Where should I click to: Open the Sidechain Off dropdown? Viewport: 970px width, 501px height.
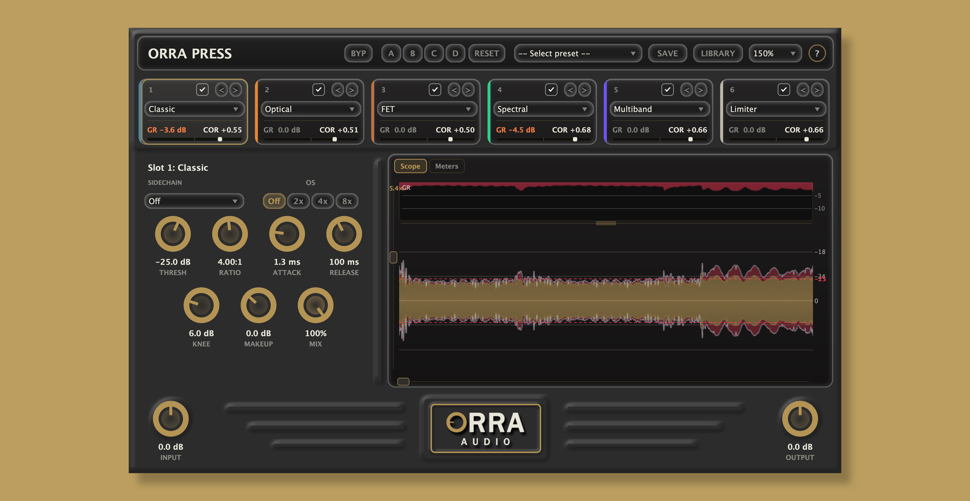[194, 201]
